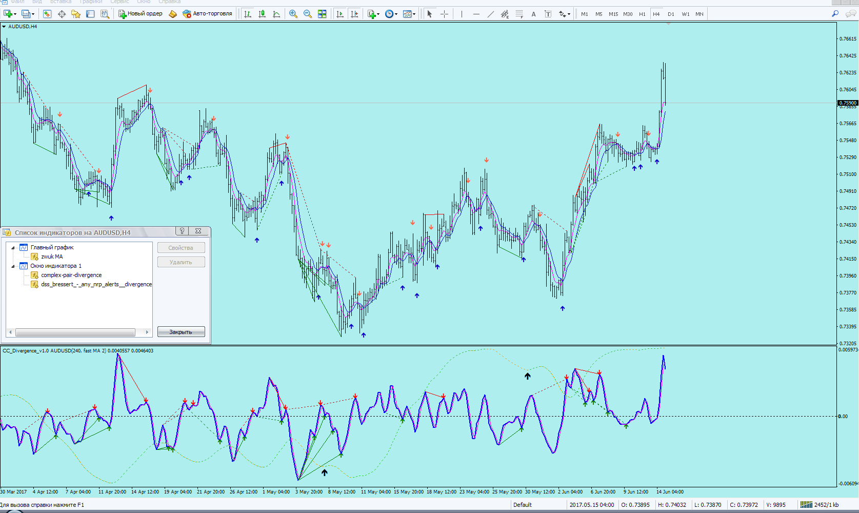Viewport: 859px width, 513px height.
Task: Switch to the D1 timeframe
Action: tap(671, 14)
